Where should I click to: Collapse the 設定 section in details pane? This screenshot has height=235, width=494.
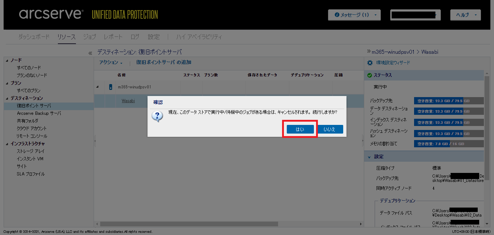click(369, 157)
